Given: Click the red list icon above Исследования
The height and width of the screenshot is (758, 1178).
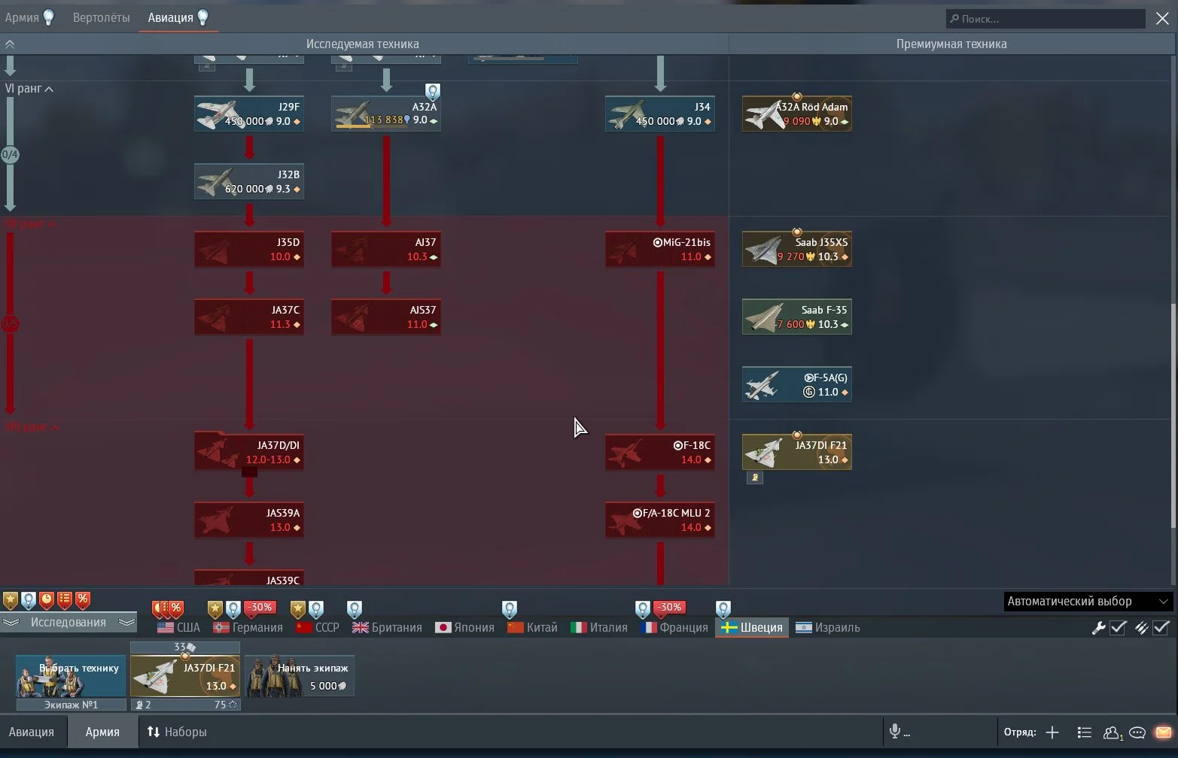Looking at the screenshot, I should click(x=65, y=600).
